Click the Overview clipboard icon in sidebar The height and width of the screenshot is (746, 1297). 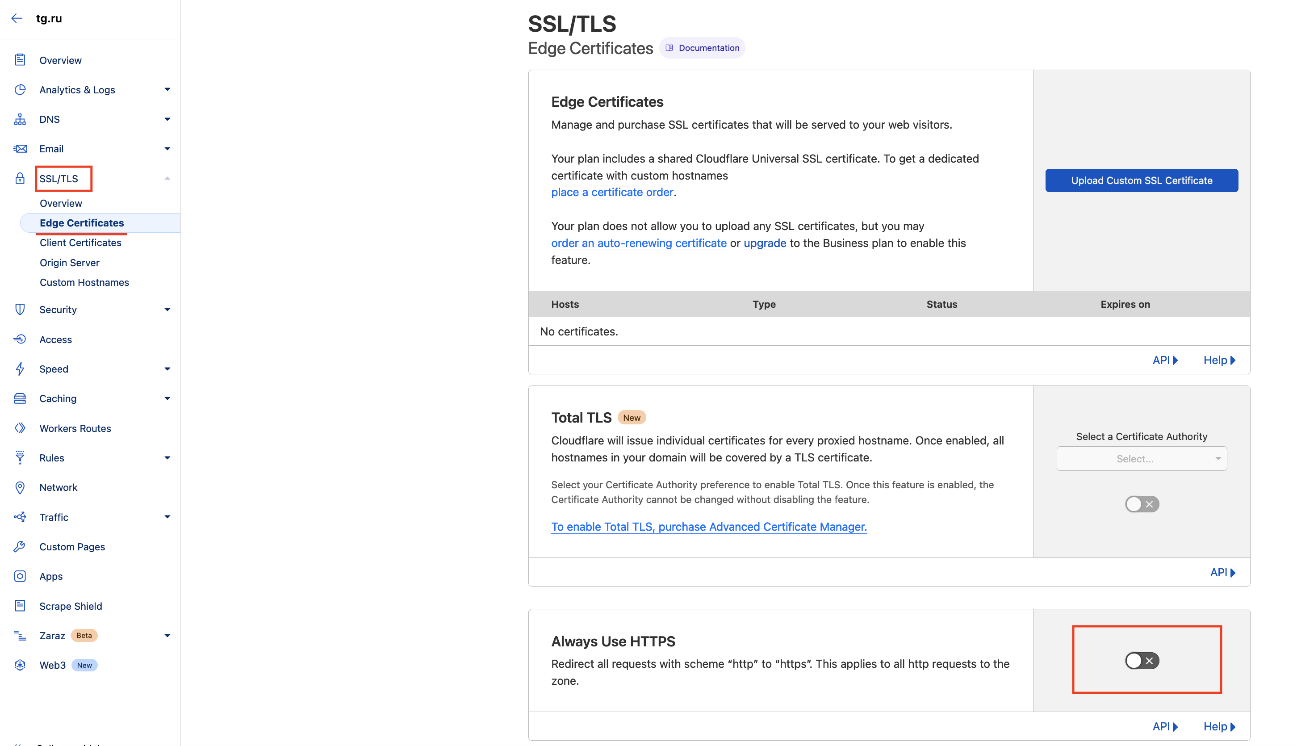tap(20, 60)
